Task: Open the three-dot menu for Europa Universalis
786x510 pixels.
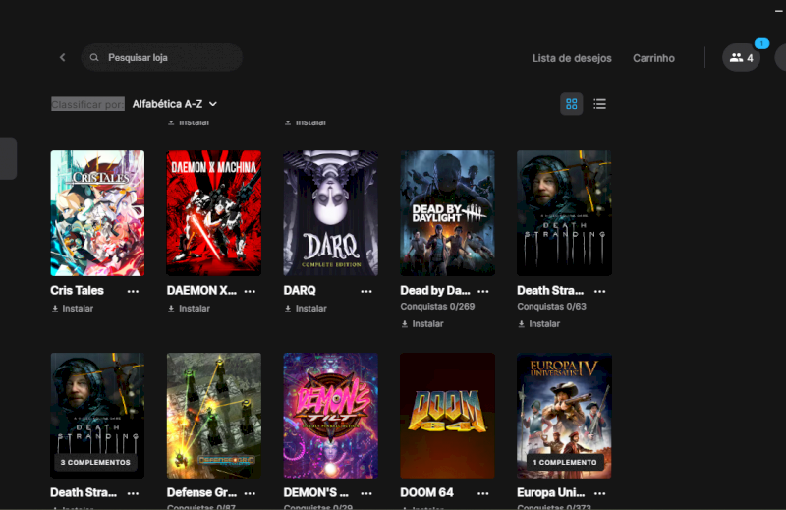Action: pos(600,493)
